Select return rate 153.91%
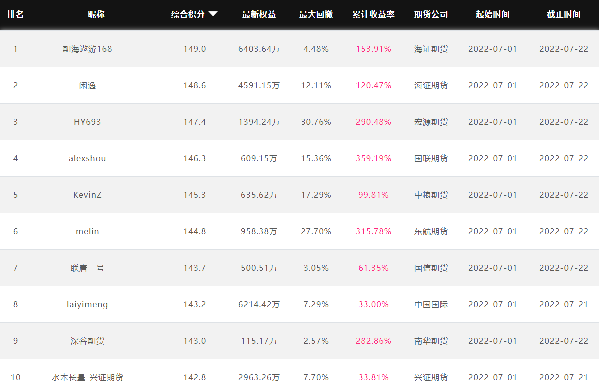This screenshot has height=392, width=599. 374,49
